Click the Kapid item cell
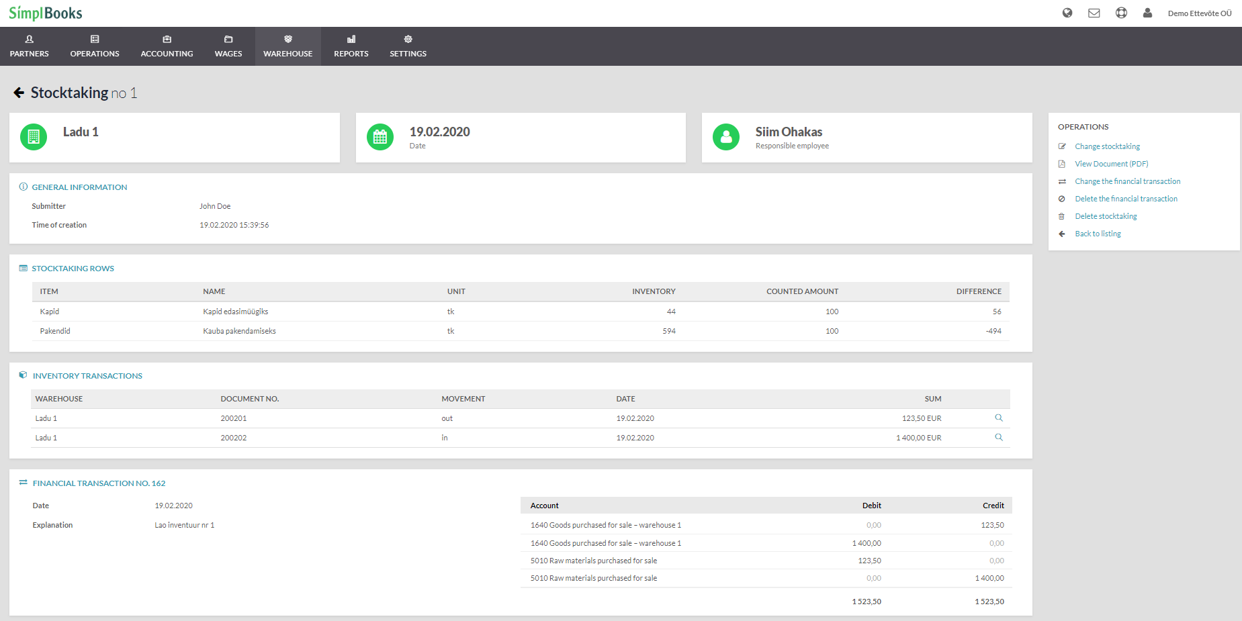This screenshot has width=1242, height=621. pos(50,312)
